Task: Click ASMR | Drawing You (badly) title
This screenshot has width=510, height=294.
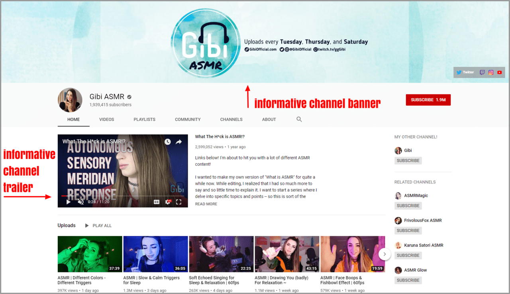Action: click(282, 280)
